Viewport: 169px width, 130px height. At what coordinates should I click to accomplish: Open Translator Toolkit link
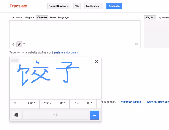coord(130,102)
